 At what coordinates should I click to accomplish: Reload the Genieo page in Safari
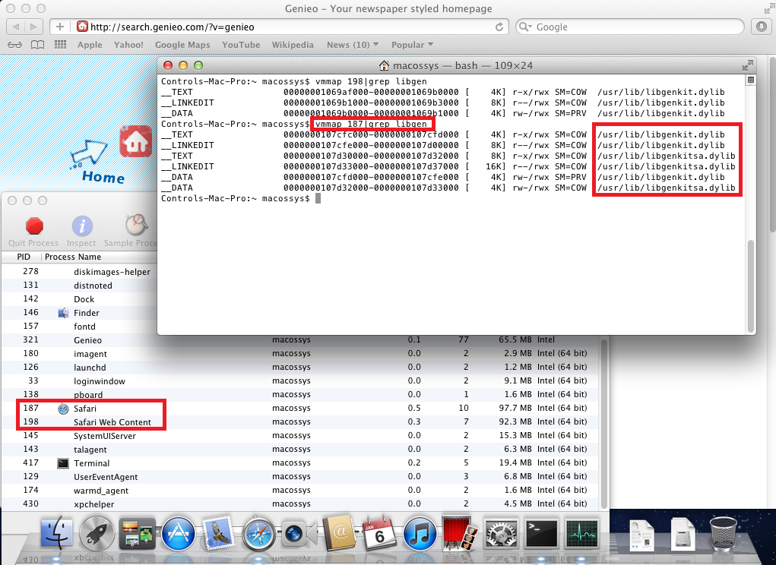499,27
